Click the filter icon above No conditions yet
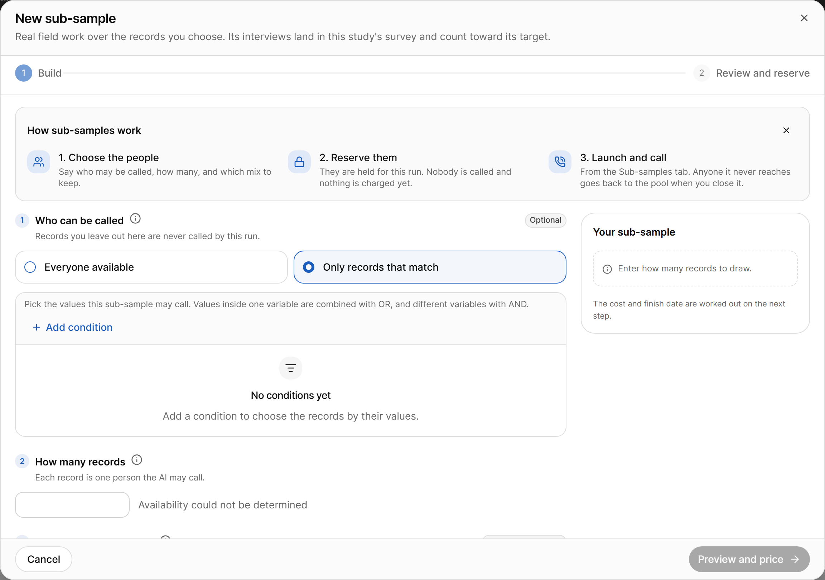 click(290, 368)
